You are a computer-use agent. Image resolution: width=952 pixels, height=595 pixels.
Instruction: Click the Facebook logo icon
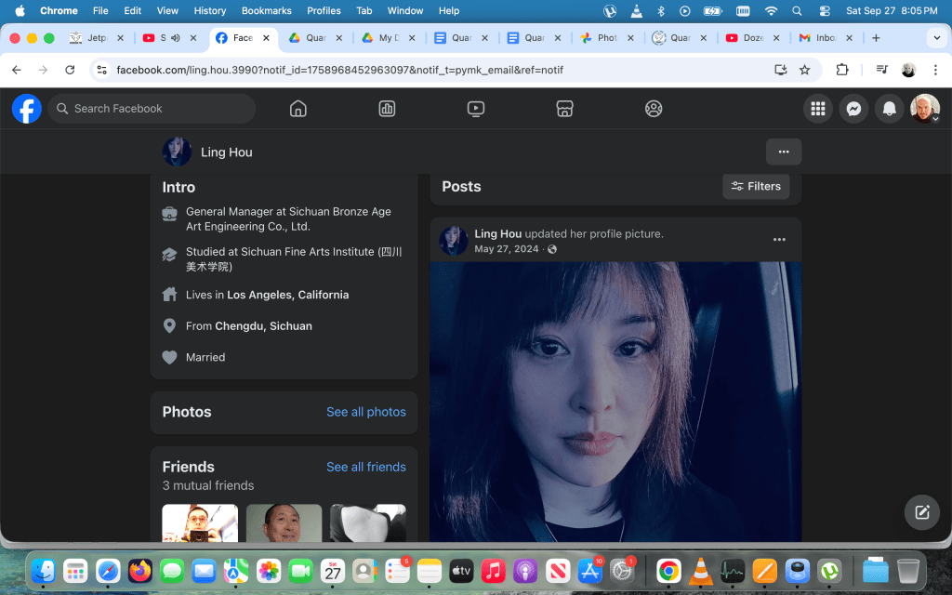26,109
